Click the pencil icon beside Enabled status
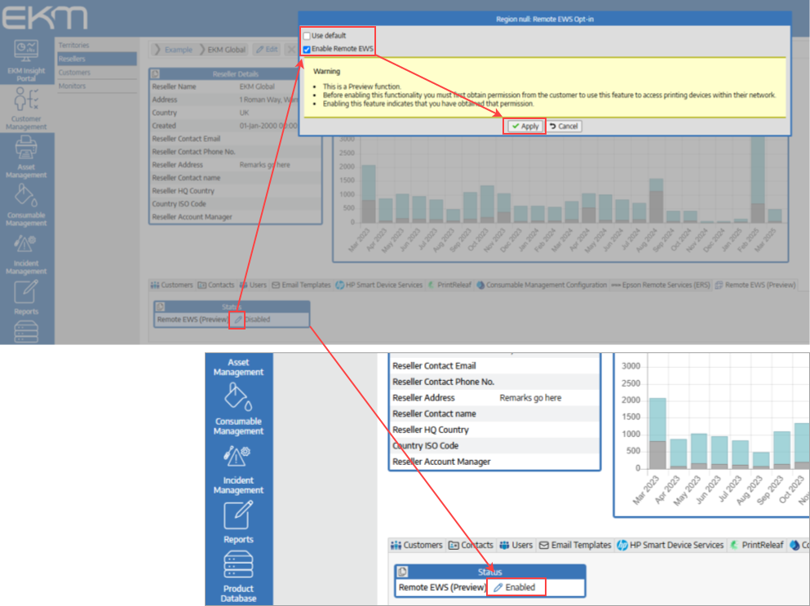Image resolution: width=810 pixels, height=606 pixels. (x=498, y=587)
